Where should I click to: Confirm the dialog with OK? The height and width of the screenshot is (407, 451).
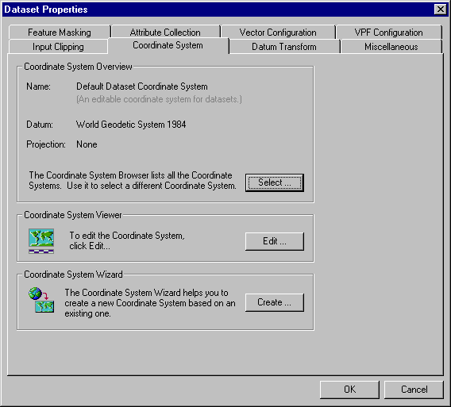pos(349,390)
